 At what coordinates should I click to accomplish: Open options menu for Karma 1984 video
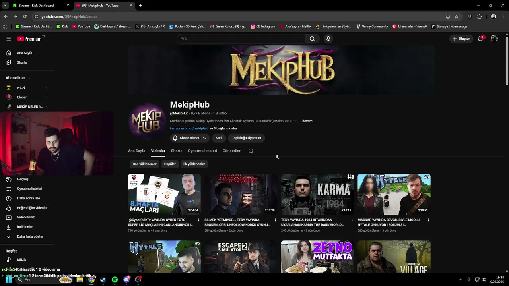pos(352,220)
